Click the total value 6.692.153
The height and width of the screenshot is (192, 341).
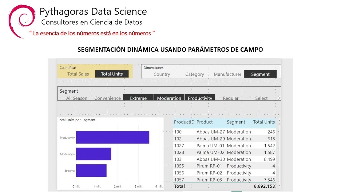point(265,186)
